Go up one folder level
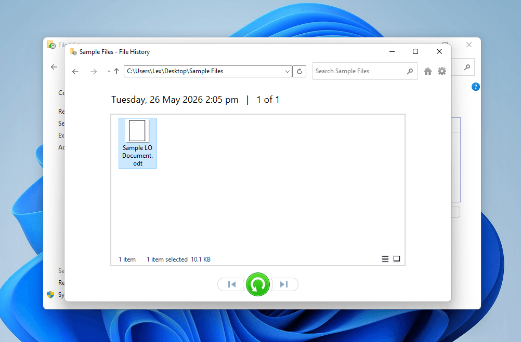This screenshot has height=342, width=521. (x=116, y=71)
